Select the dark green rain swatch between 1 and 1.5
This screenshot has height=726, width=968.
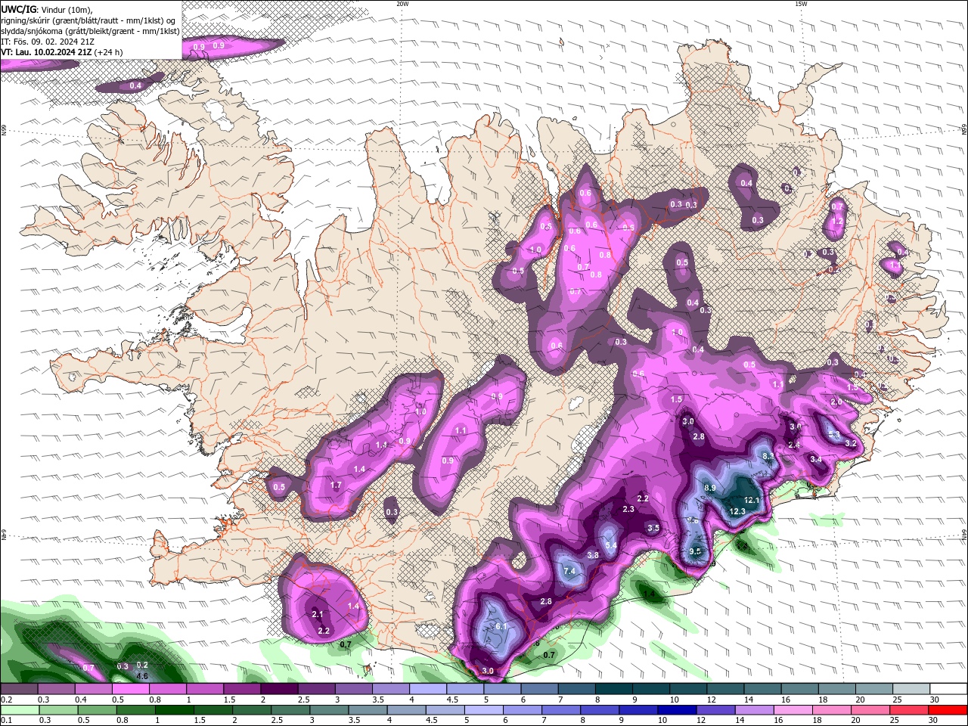(174, 709)
